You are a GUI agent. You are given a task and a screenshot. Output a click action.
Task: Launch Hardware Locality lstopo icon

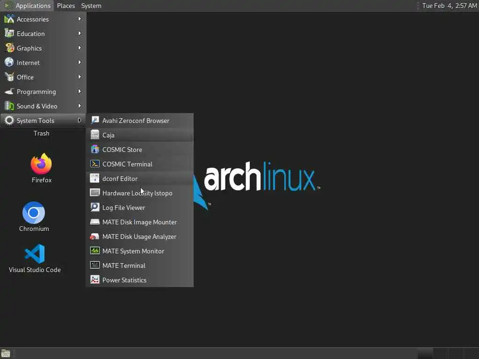(x=94, y=193)
